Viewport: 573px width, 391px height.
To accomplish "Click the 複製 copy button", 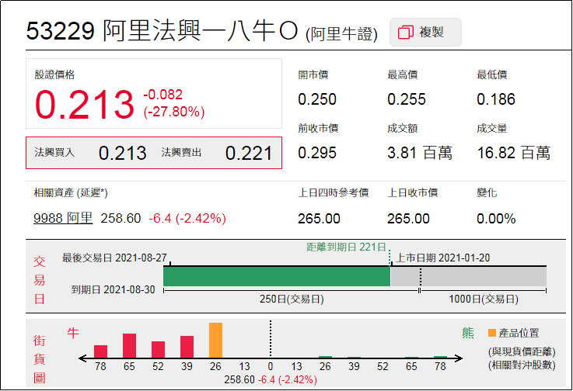I will [x=425, y=32].
